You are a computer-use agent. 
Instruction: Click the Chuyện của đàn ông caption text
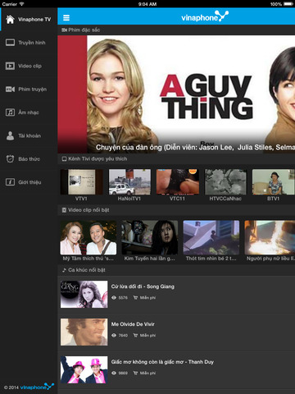coord(195,148)
